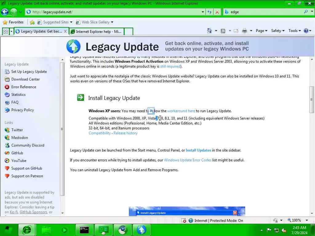This screenshot has height=236, width=315.
Task: Open the Safety menu
Action: click(x=278, y=31)
